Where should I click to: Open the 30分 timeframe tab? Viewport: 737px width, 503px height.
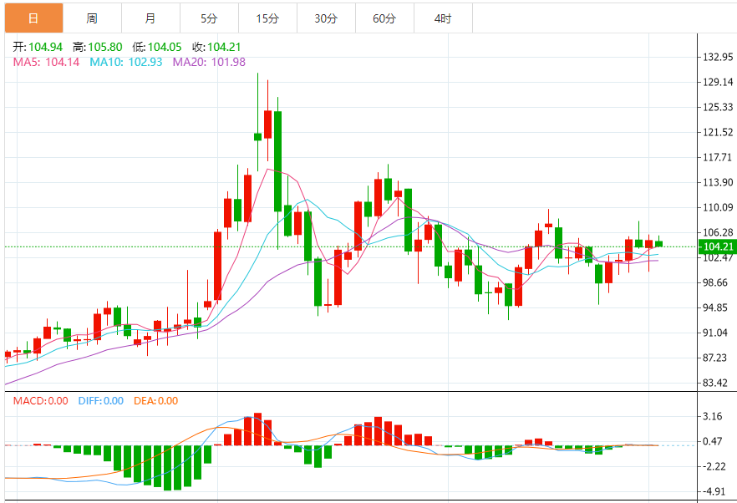pyautogui.click(x=326, y=18)
